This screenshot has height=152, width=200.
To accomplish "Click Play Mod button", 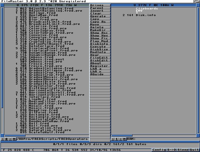I will tap(100, 41).
